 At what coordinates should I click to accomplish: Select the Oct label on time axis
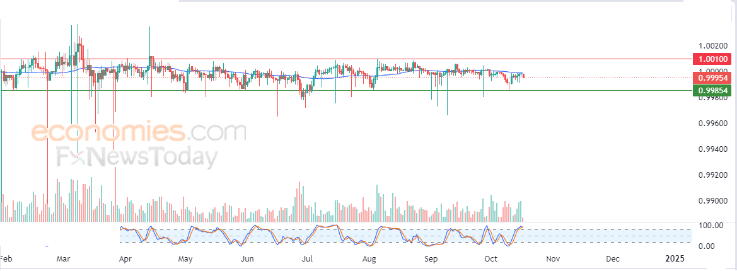[490, 259]
